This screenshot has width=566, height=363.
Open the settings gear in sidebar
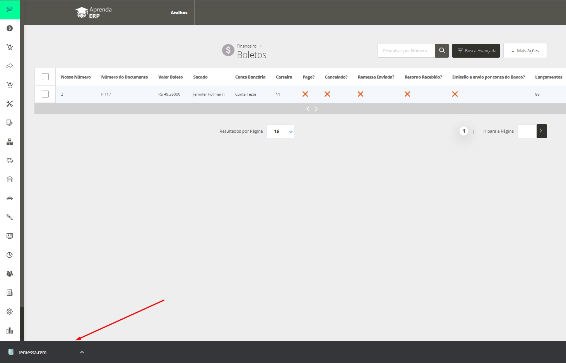[x=10, y=312]
